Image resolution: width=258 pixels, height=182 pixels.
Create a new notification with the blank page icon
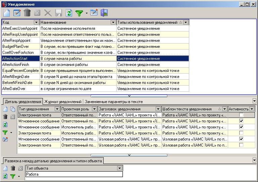[x=7, y=13]
